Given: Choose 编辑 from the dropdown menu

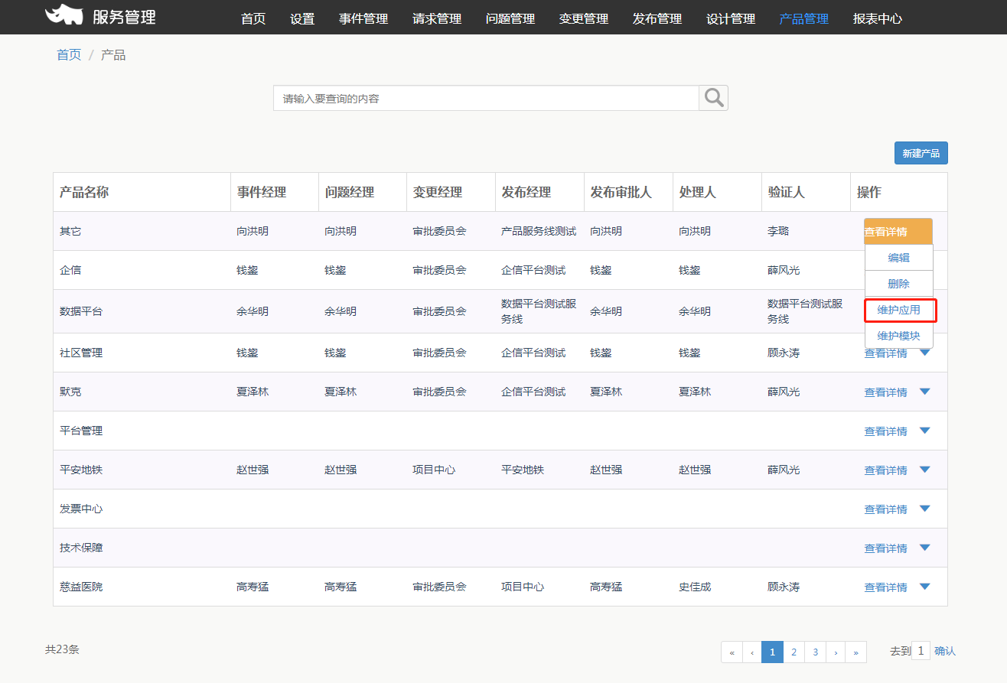Looking at the screenshot, I should pos(899,258).
